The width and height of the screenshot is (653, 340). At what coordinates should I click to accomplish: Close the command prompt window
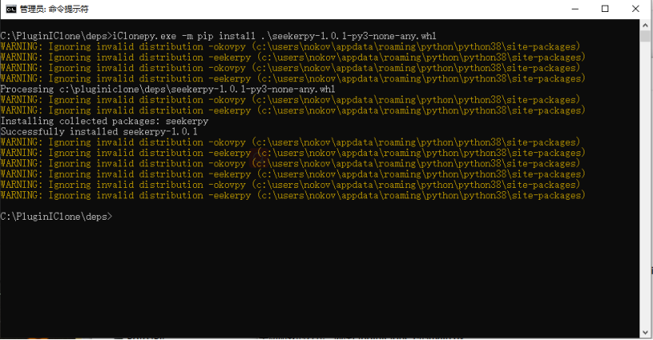click(x=635, y=9)
